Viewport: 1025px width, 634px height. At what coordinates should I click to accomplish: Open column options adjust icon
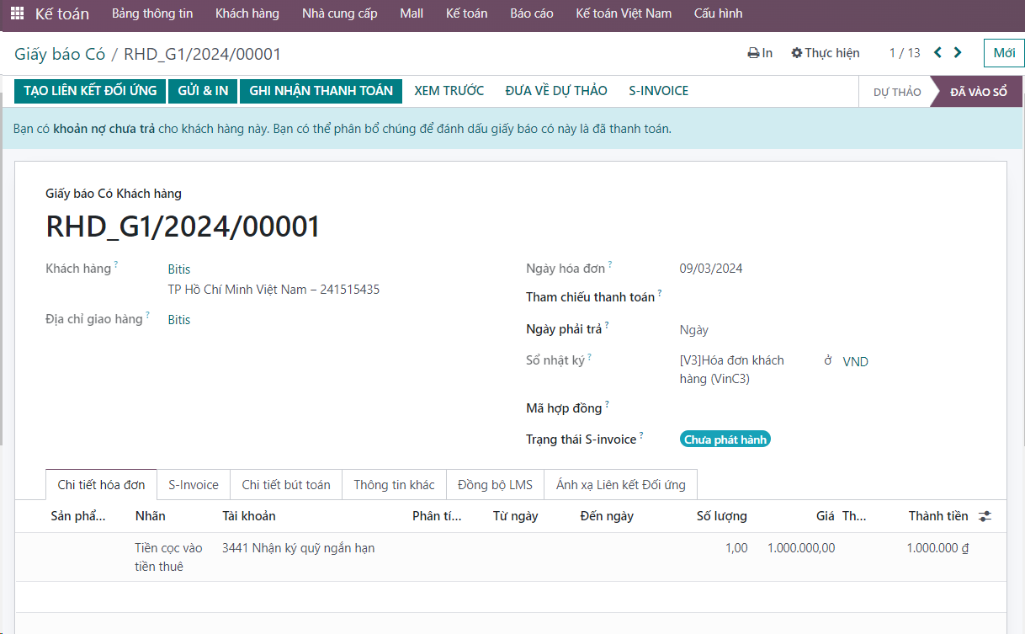click(985, 516)
